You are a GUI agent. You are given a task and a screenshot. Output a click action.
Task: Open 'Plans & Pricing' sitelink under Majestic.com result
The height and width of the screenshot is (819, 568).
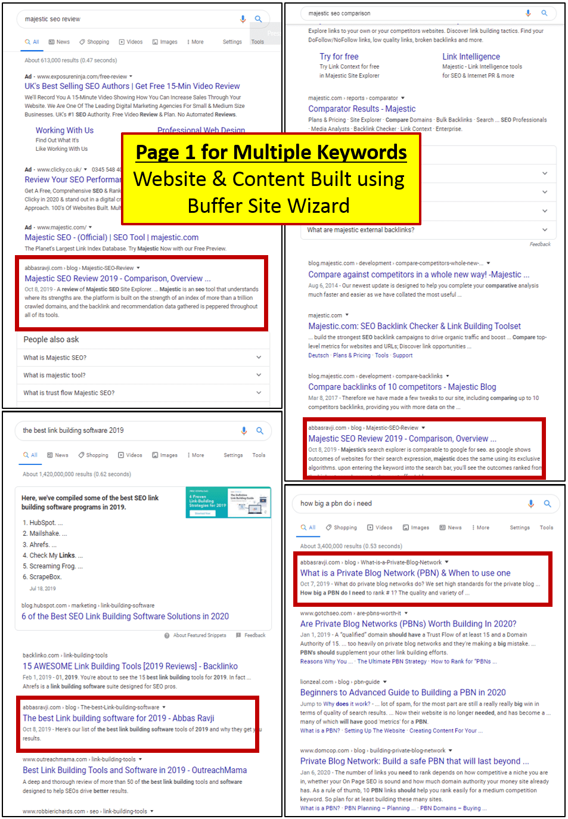click(352, 355)
